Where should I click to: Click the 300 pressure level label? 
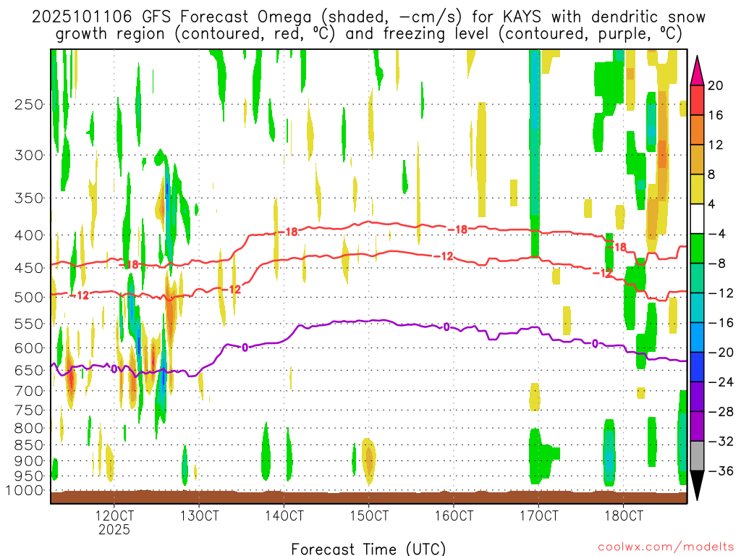(29, 155)
